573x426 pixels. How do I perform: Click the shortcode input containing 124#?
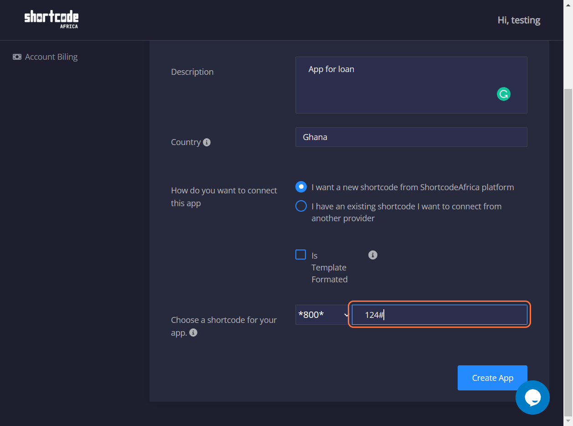[x=439, y=315]
